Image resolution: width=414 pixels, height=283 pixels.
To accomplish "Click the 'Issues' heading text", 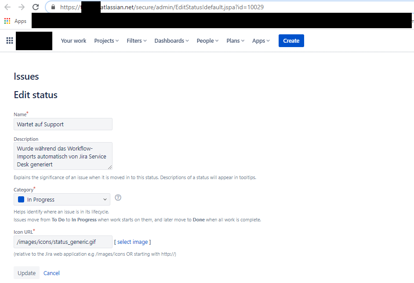I will (x=26, y=77).
